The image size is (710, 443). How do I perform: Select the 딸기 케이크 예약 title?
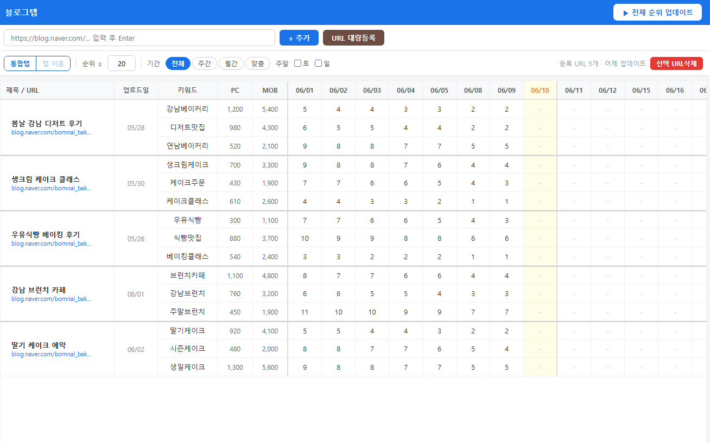click(x=39, y=345)
